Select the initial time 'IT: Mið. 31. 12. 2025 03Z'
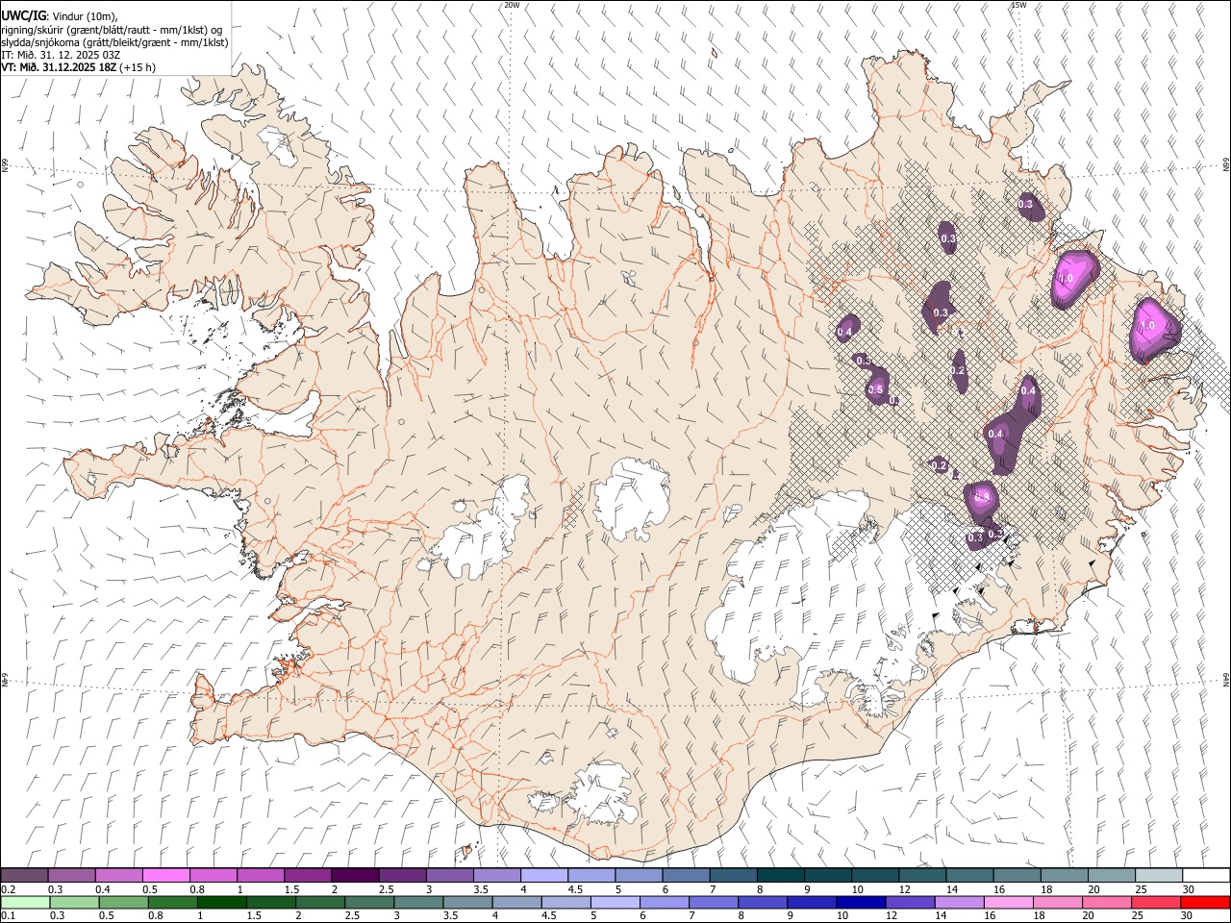 [61, 55]
